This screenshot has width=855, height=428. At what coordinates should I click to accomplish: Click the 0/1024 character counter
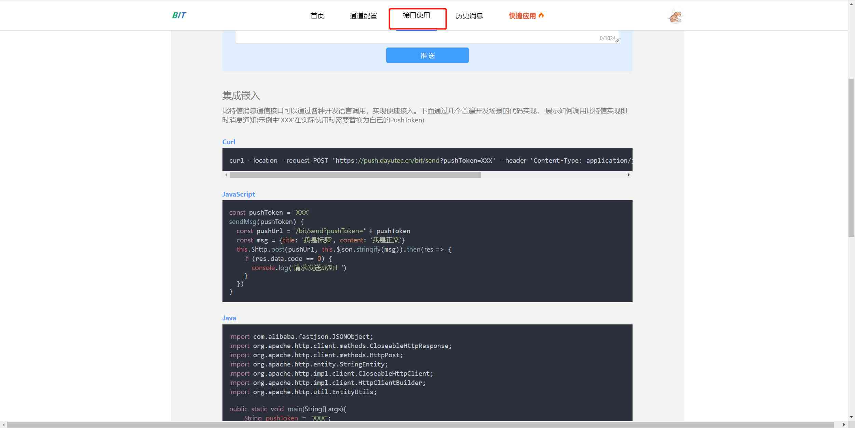pyautogui.click(x=607, y=38)
